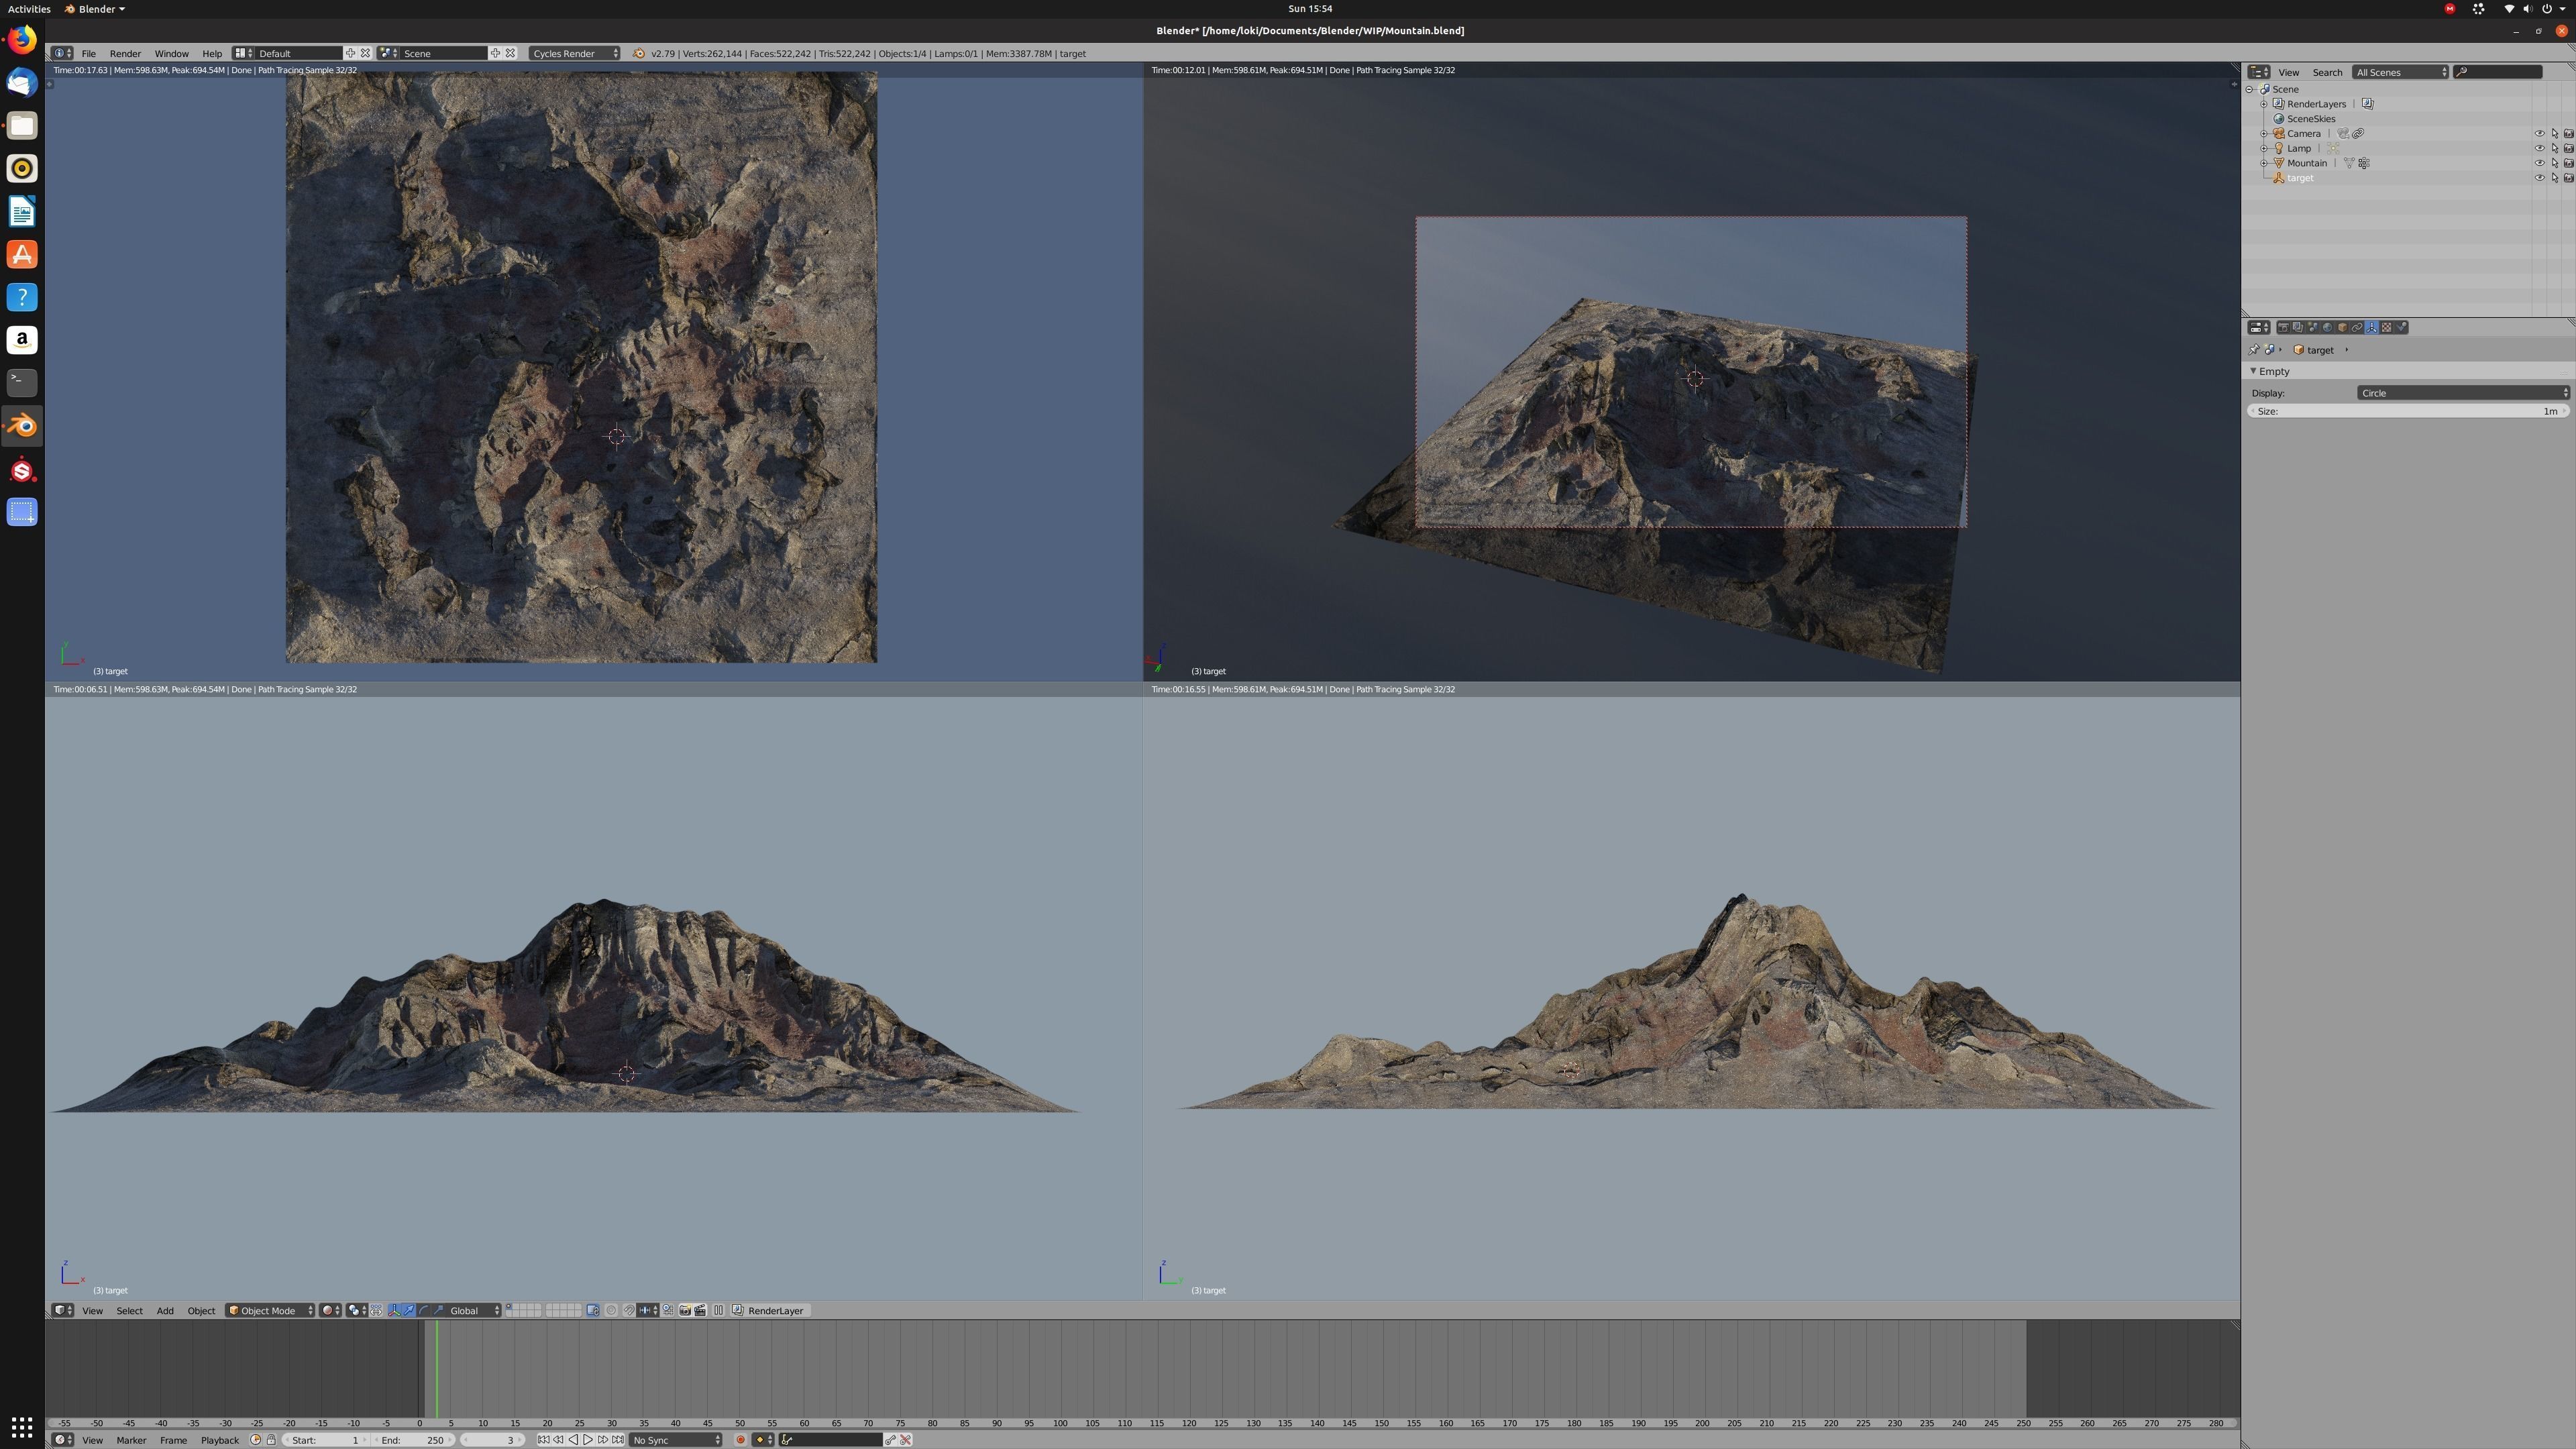
Task: Expand the RenderLayers tree item
Action: (x=2264, y=104)
